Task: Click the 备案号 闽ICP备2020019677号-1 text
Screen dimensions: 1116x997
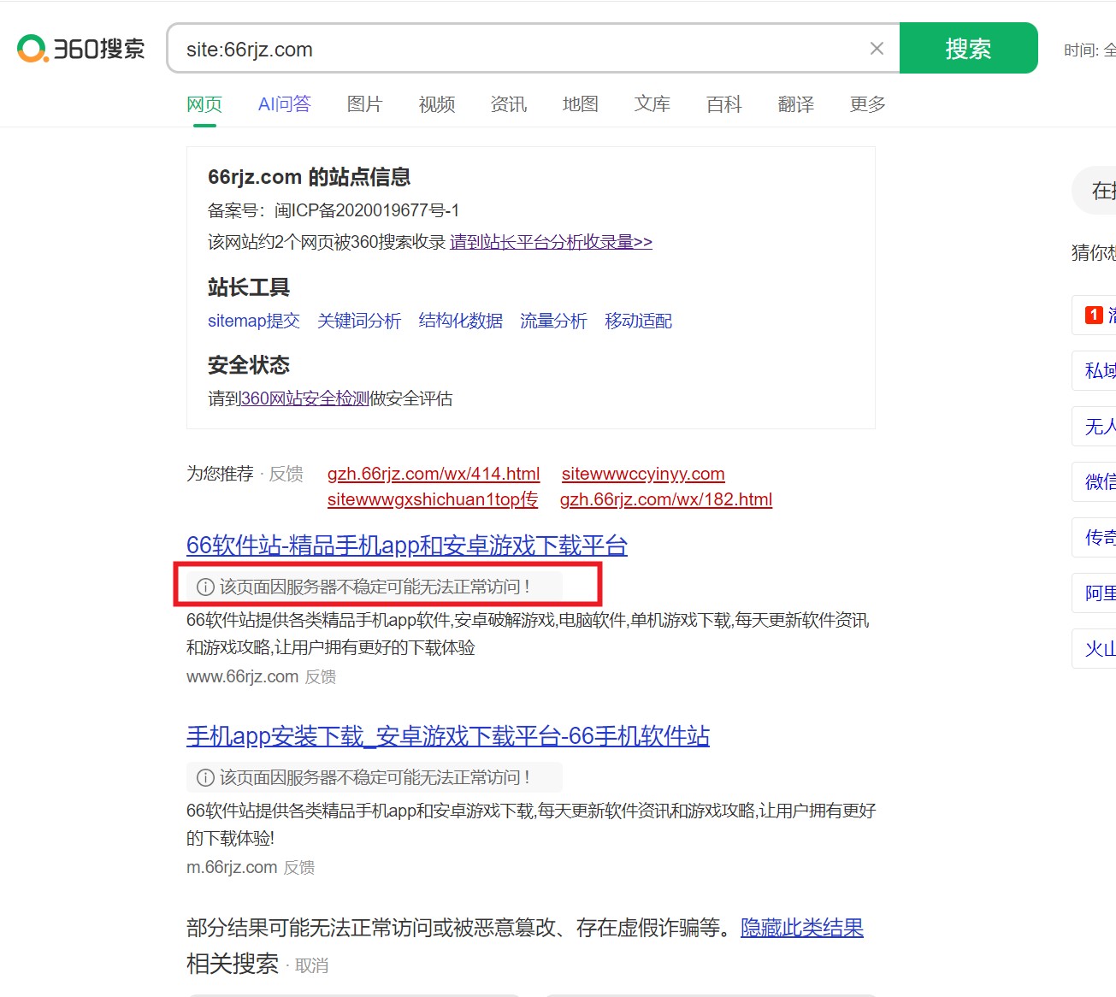Action: pos(334,210)
